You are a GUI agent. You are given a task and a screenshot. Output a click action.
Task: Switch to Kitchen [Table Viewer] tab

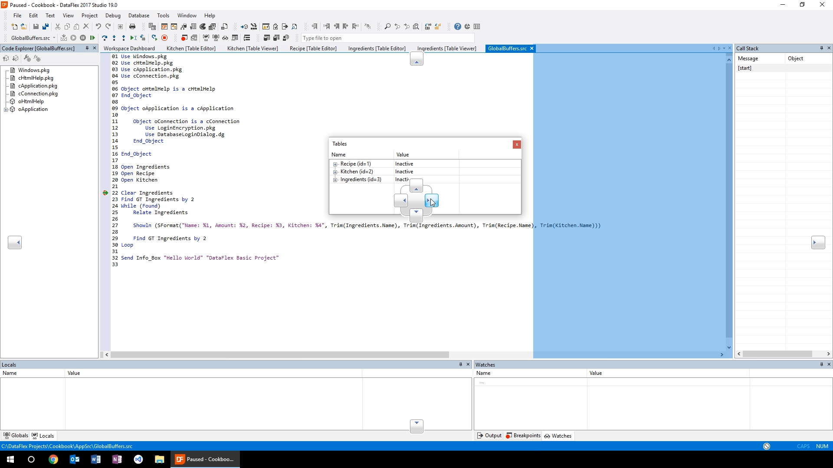253,49
